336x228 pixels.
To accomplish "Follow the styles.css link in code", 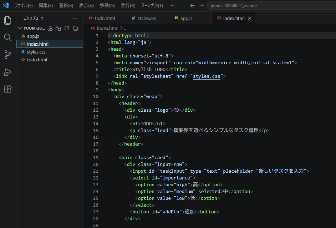I will click(207, 76).
